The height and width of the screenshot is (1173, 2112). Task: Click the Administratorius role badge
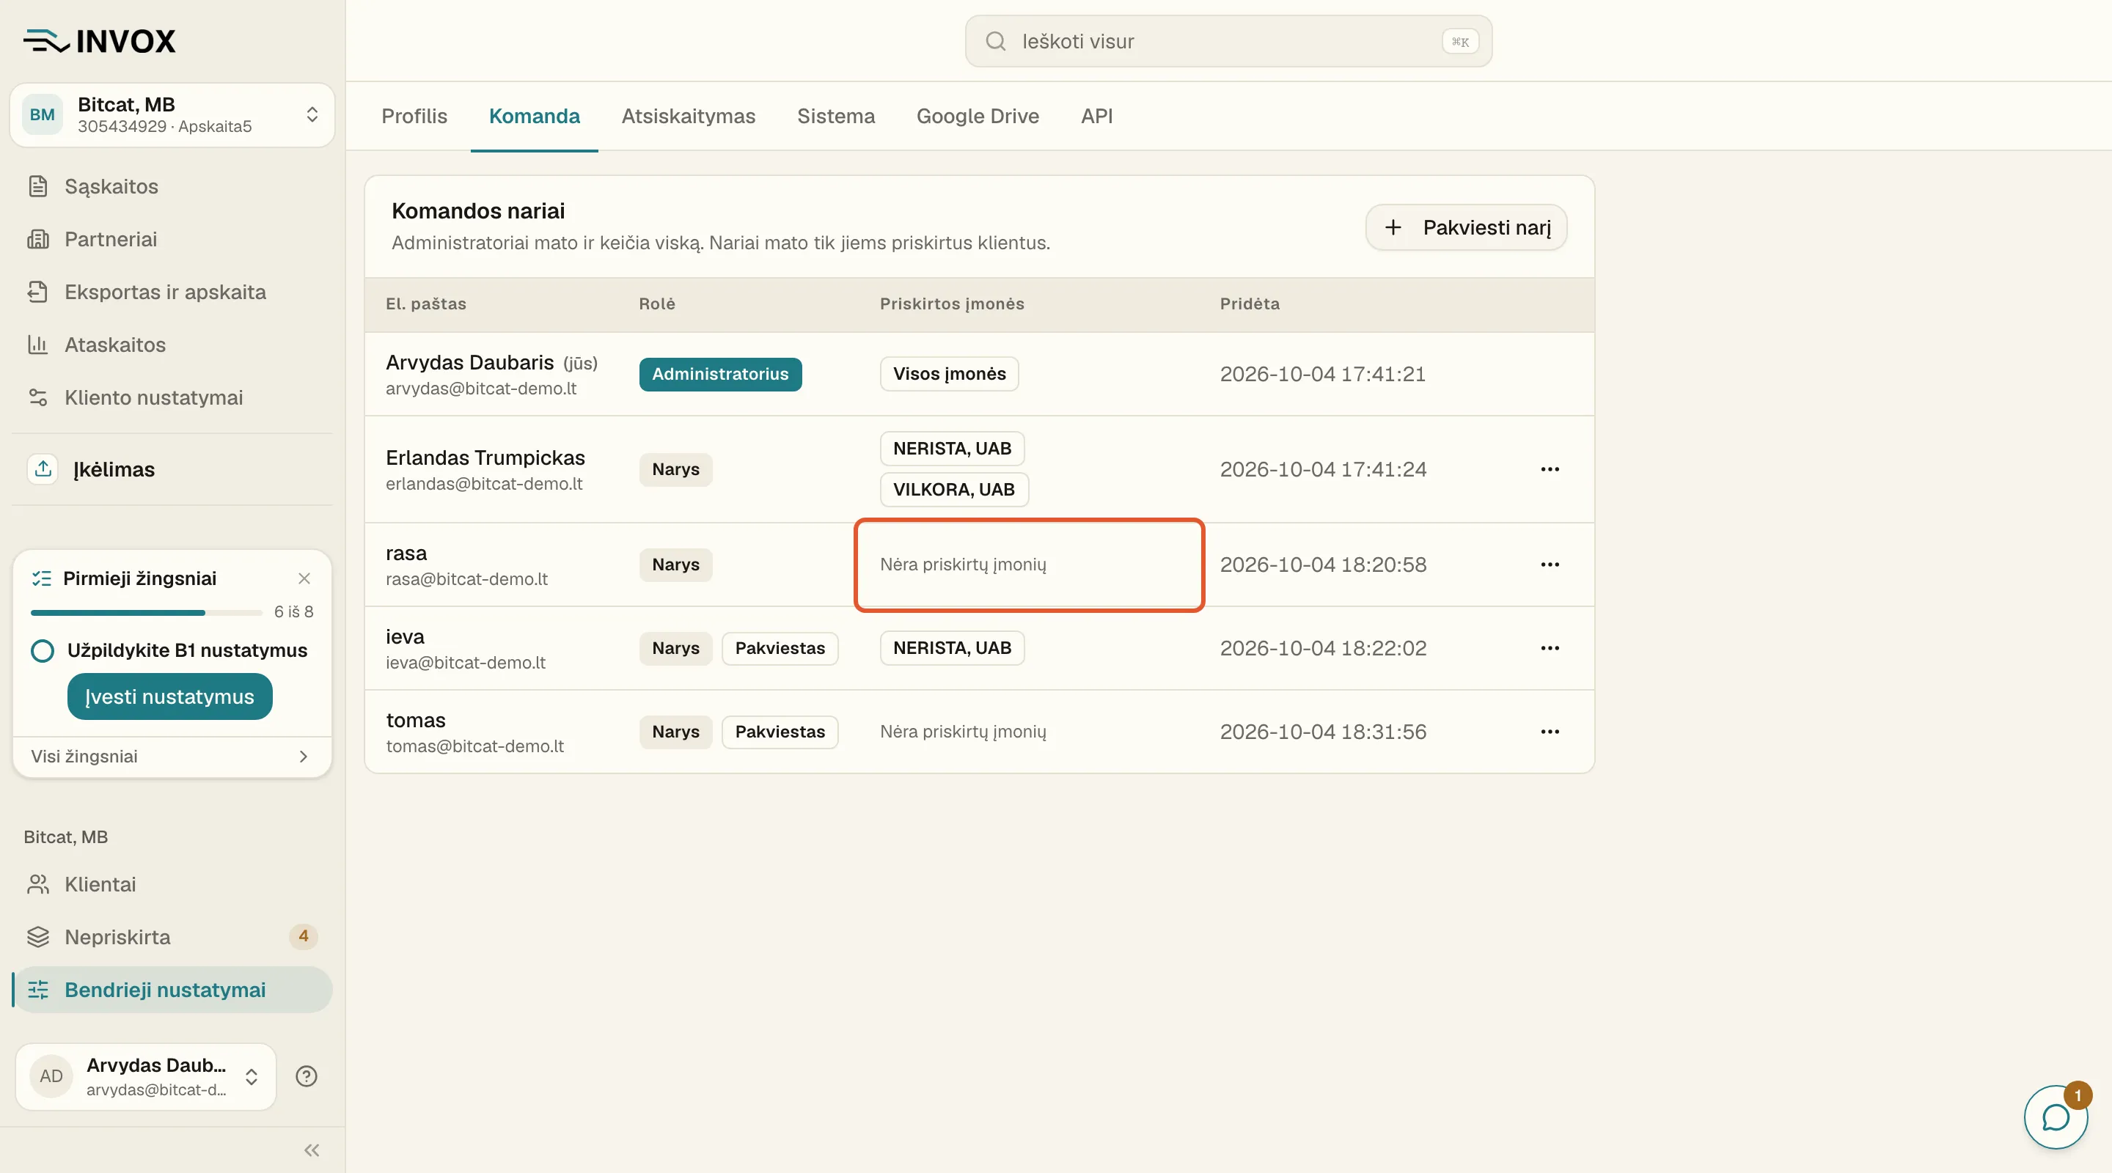721,374
